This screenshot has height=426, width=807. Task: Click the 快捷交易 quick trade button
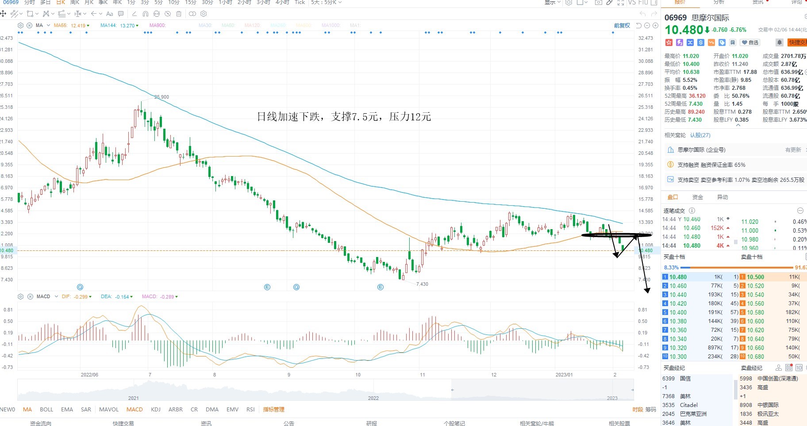coord(798,42)
